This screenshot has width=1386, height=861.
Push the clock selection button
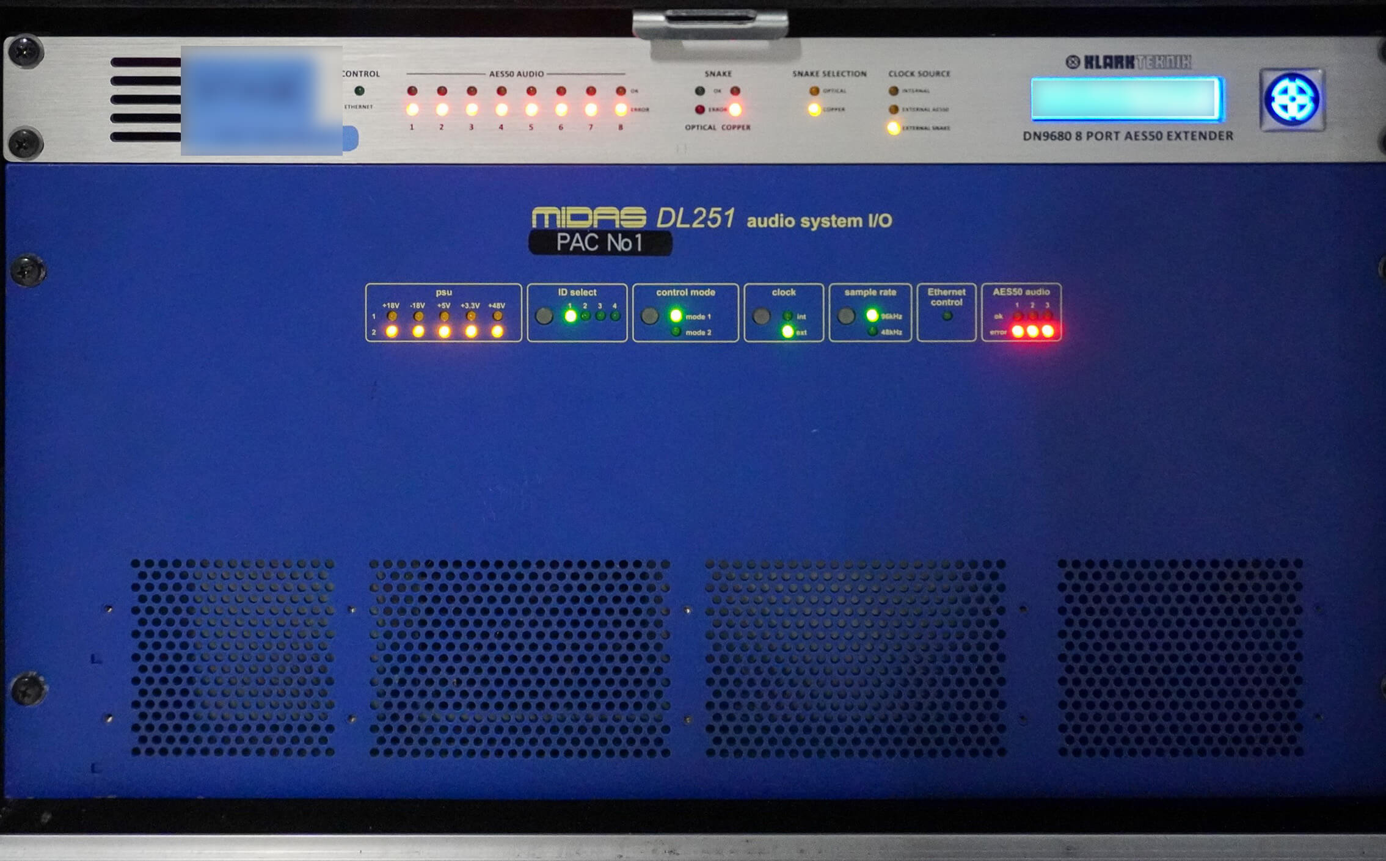click(760, 316)
